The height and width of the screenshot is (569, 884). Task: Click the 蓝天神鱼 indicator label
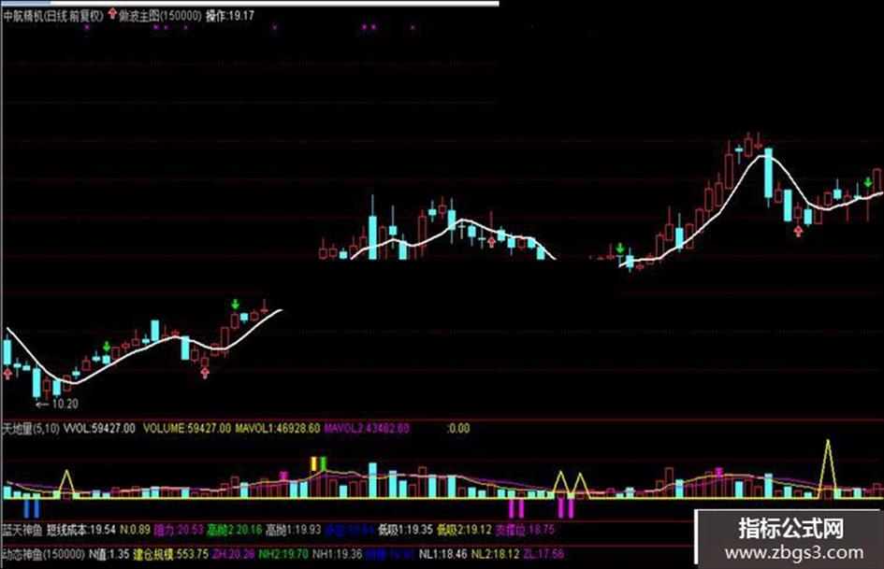click(22, 530)
